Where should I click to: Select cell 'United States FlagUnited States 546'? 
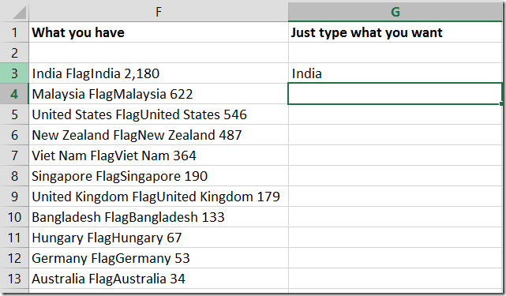[x=159, y=114]
